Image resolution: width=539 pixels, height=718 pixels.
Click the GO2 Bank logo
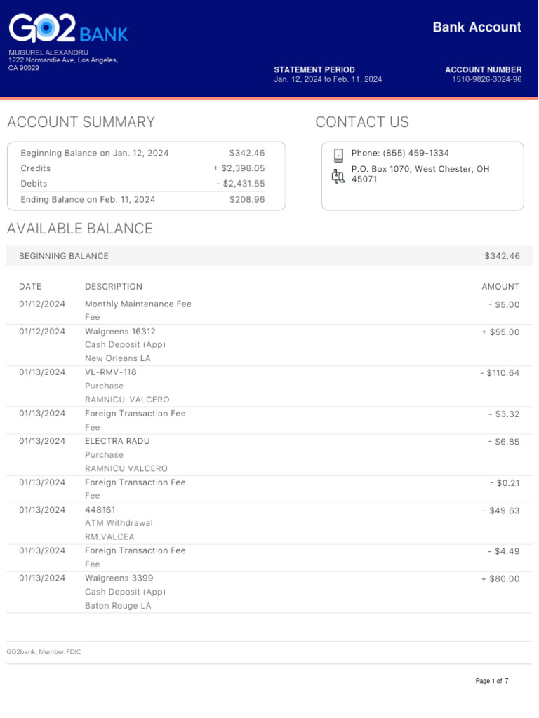pyautogui.click(x=68, y=29)
